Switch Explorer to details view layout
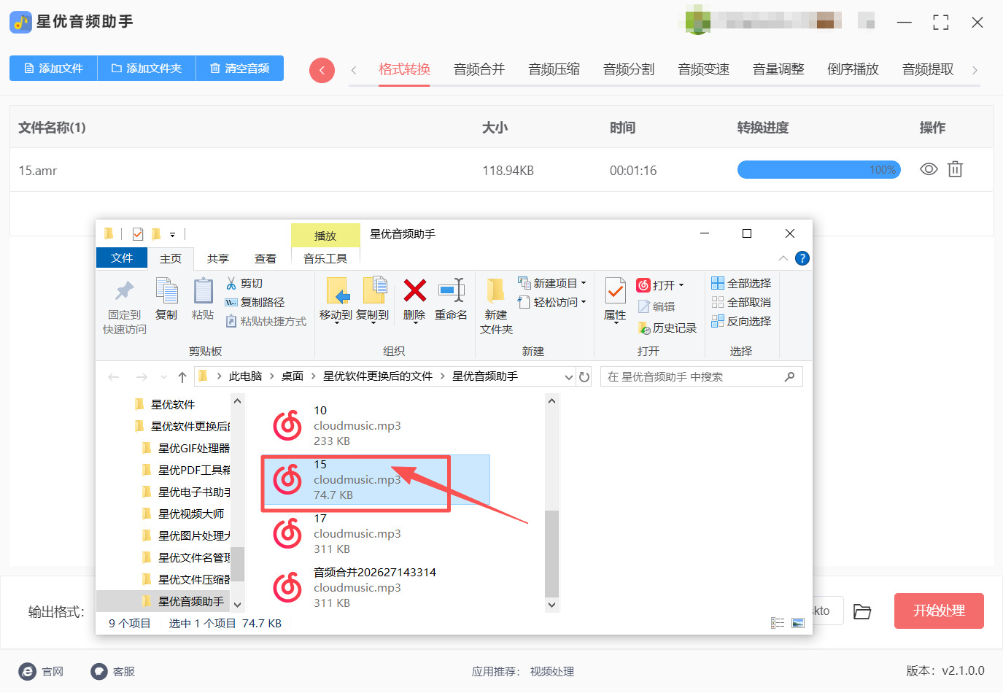 tap(778, 623)
